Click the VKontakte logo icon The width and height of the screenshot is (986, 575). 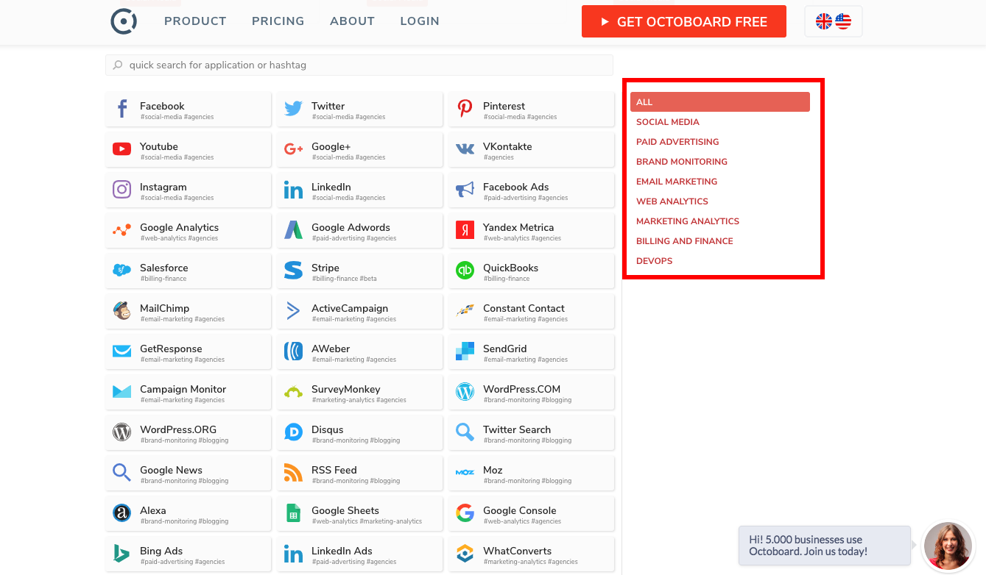pyautogui.click(x=465, y=149)
